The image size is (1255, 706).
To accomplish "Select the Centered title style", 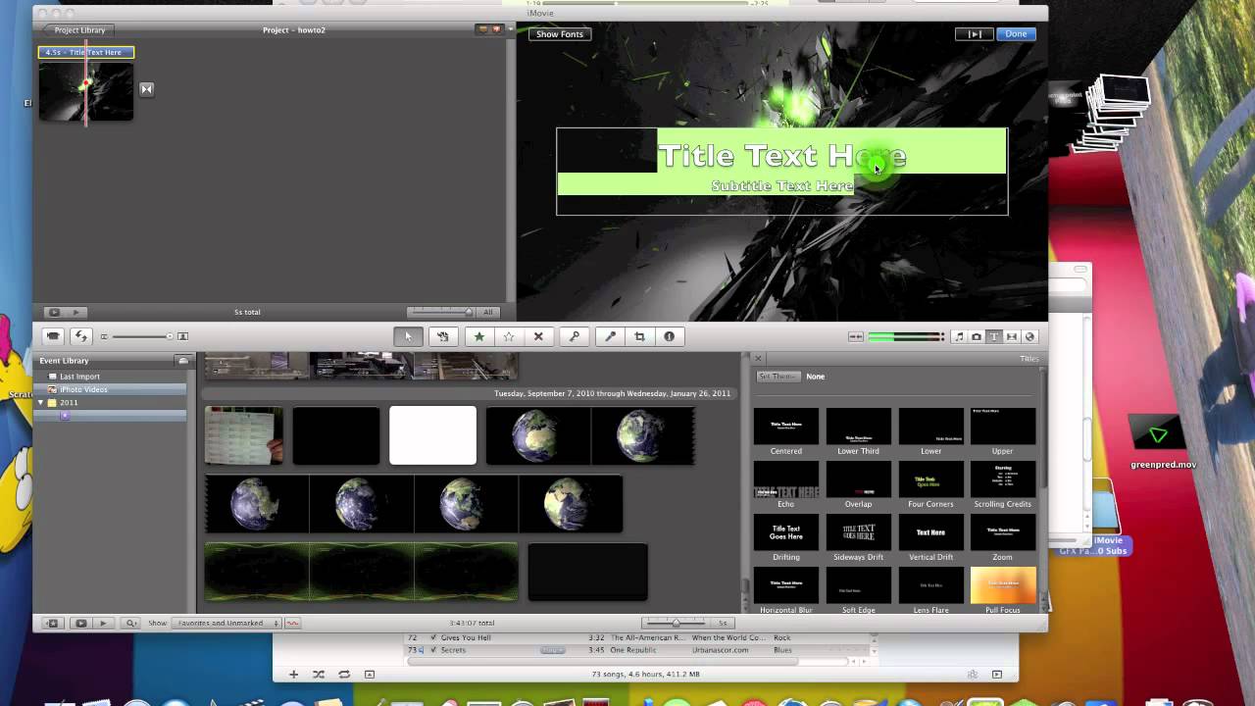I will click(785, 431).
